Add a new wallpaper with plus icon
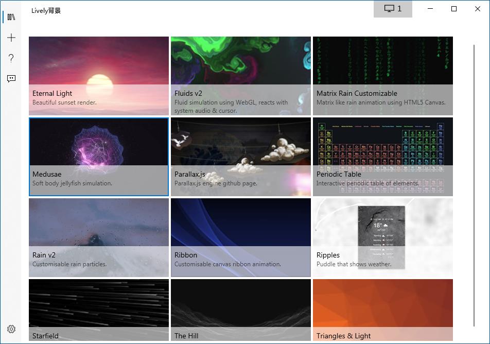Screen dimensions: 490x344 11,38
